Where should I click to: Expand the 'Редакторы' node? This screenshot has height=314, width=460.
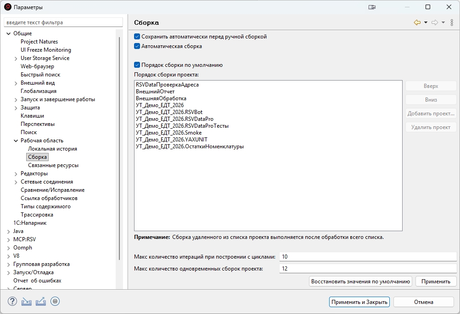tap(16, 174)
